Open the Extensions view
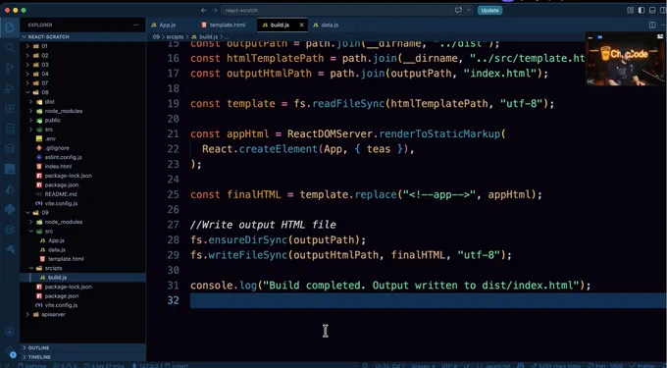This screenshot has width=667, height=368. 10,108
